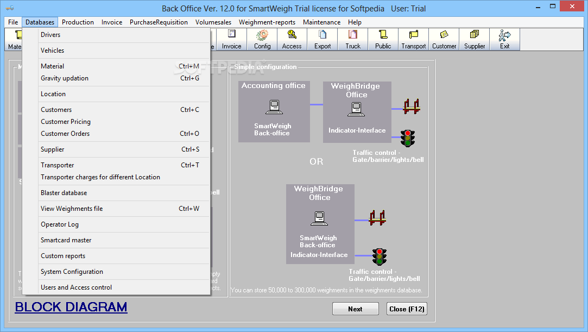The width and height of the screenshot is (588, 332).
Task: Open the Invoice menu
Action: coord(112,22)
